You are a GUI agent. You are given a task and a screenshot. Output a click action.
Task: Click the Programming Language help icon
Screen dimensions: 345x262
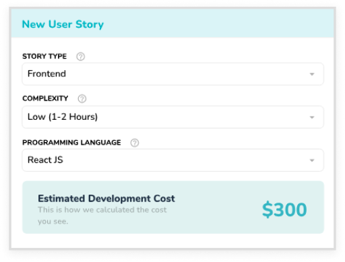pos(135,143)
